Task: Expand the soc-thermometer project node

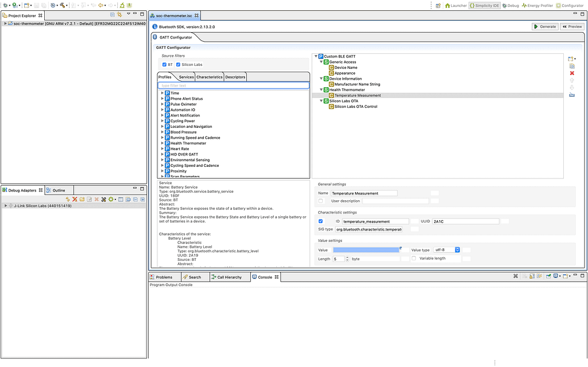Action: click(5, 23)
